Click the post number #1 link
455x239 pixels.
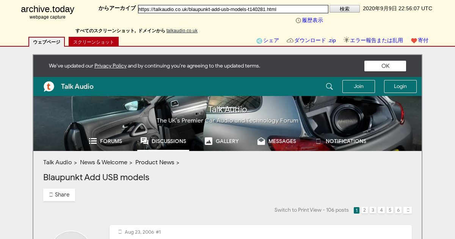(158, 232)
